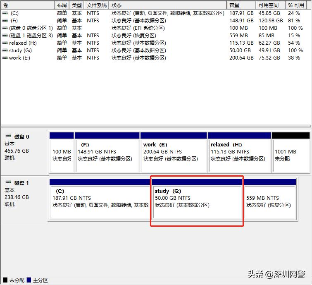Screen dimensions: 312x285
Task: Click the drive icon beside (C:) volume row
Action: pos(5,13)
